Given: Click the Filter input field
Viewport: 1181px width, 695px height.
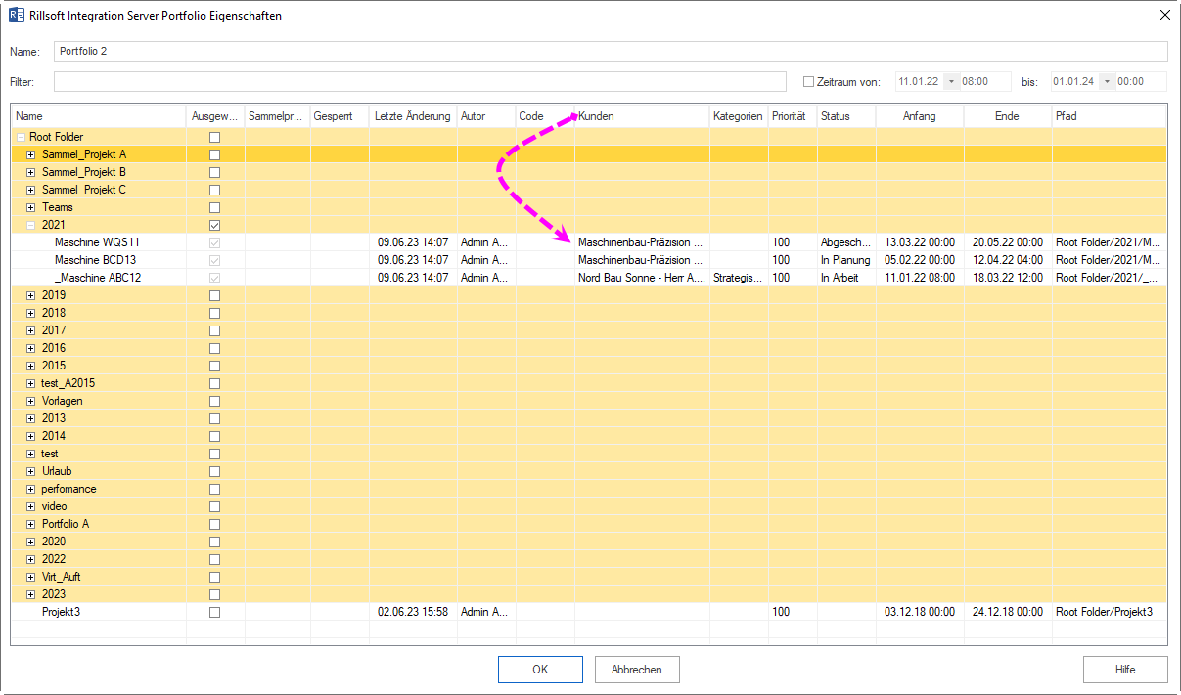Looking at the screenshot, I should pyautogui.click(x=420, y=82).
